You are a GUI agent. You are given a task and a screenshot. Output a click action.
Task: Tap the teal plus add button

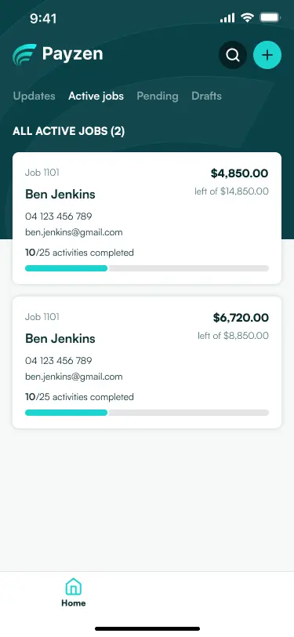(267, 55)
